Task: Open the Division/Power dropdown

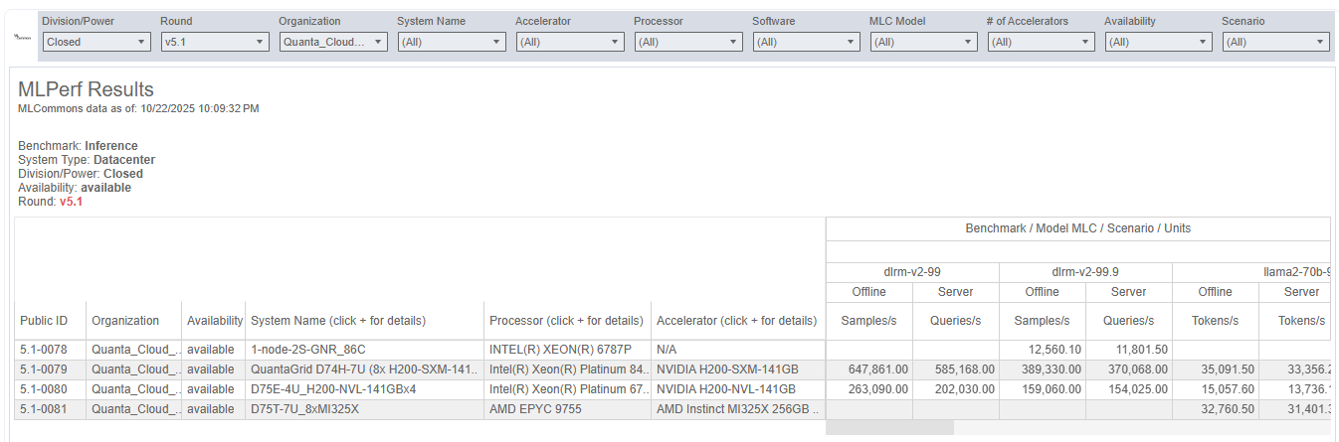Action: [96, 42]
